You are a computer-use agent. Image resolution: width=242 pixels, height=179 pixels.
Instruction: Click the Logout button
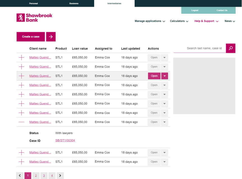195,10
